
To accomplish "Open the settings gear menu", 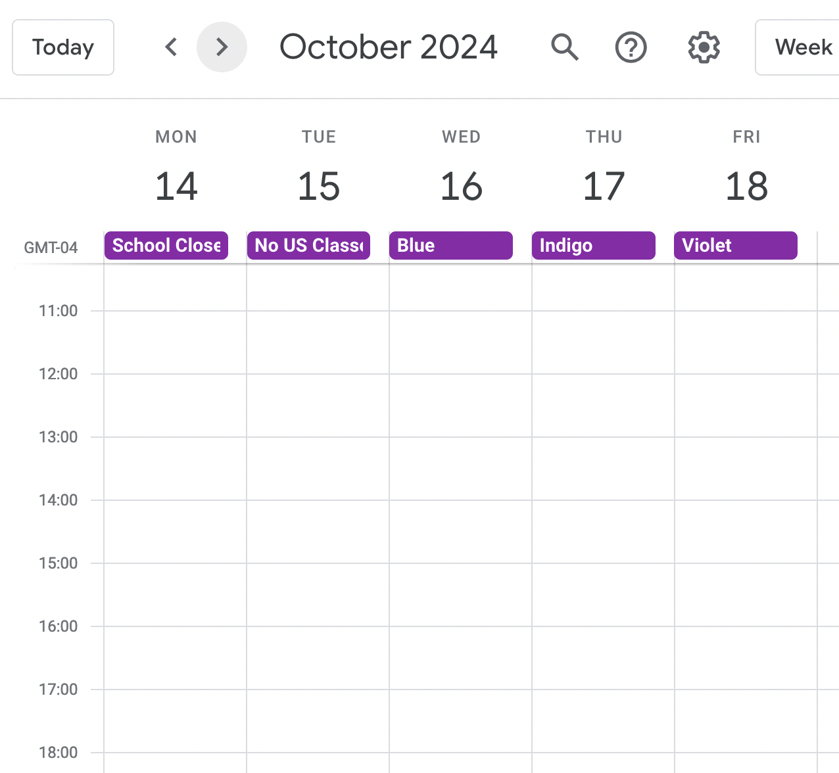I will click(704, 47).
